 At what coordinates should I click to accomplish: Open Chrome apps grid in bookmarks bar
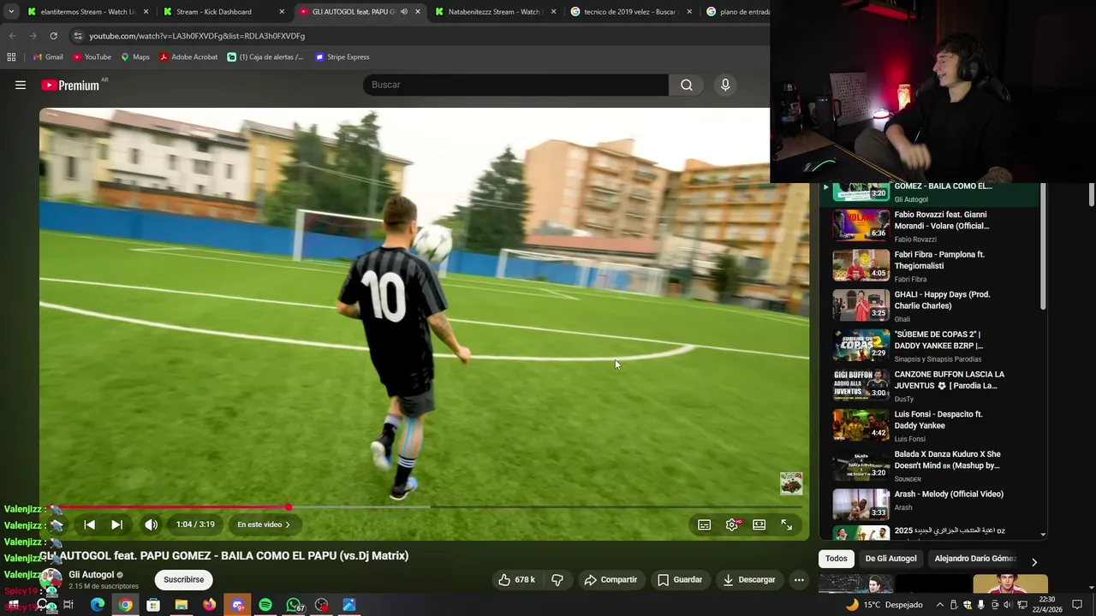11,57
